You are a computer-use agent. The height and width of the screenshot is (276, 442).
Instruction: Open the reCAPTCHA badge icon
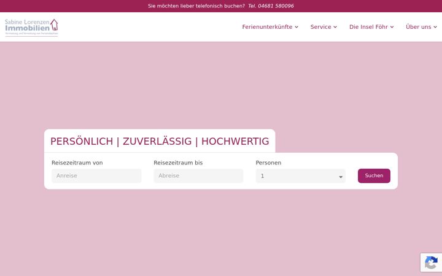click(x=432, y=263)
